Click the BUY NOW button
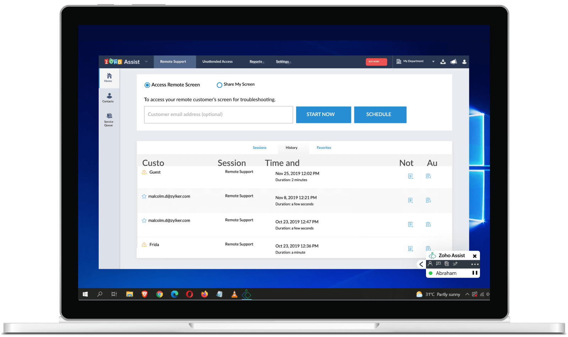Screen dimensions: 568x337 click(x=376, y=62)
